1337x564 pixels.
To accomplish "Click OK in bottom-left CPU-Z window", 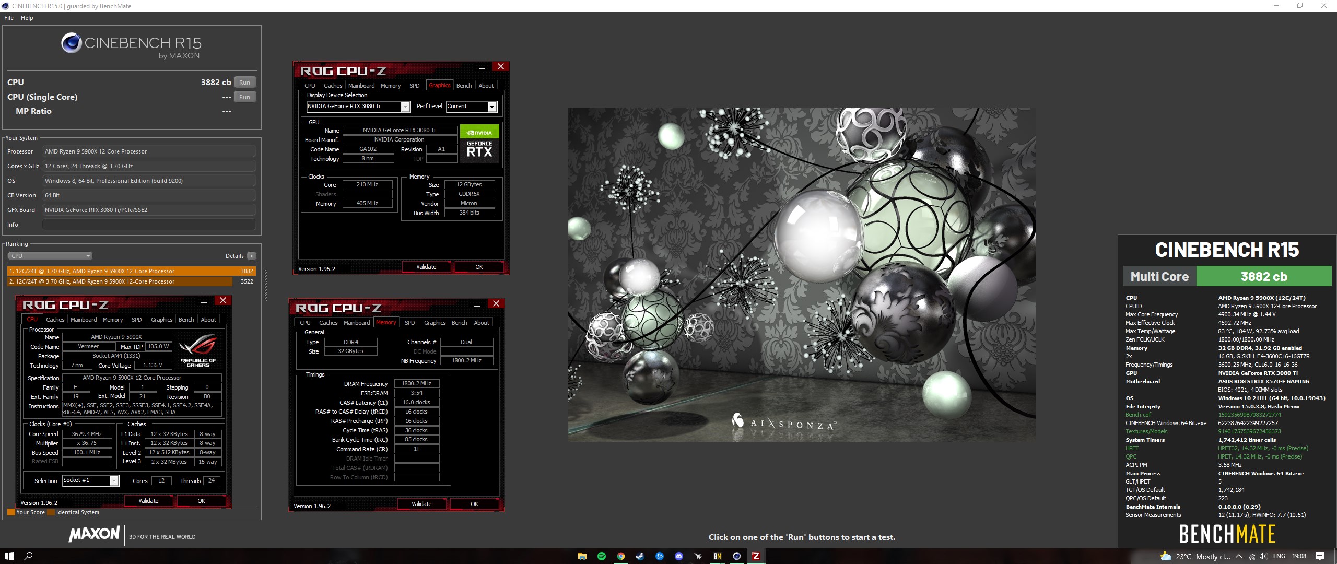I will click(x=202, y=501).
